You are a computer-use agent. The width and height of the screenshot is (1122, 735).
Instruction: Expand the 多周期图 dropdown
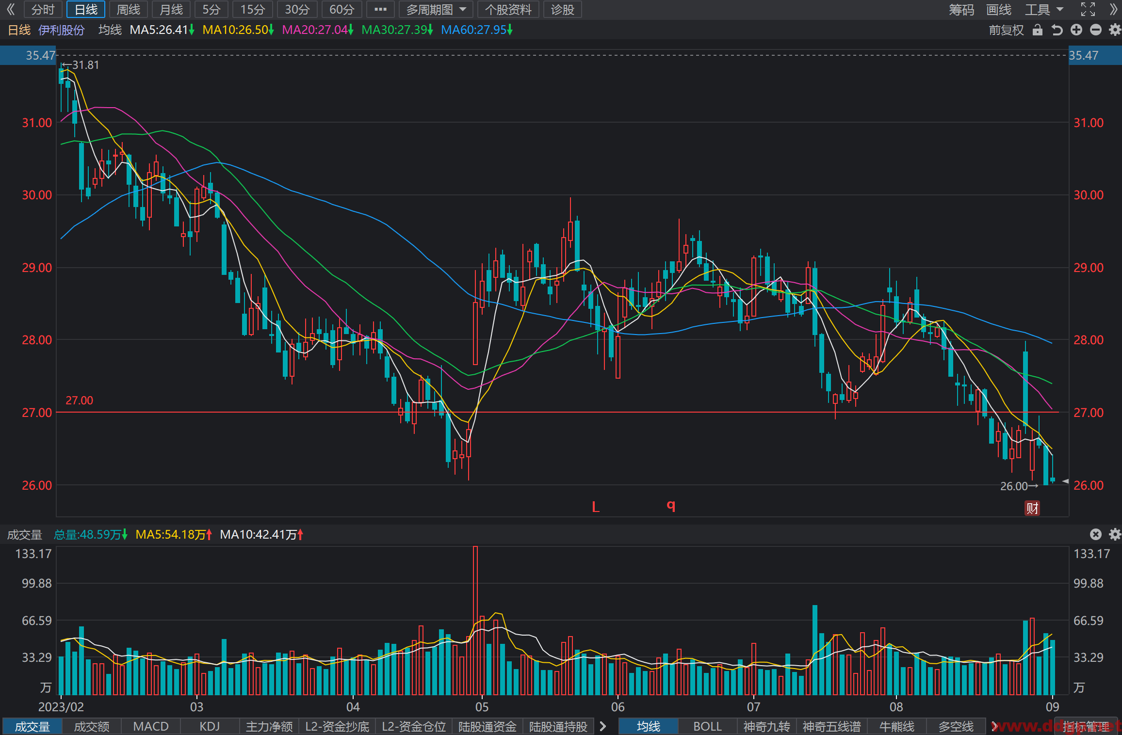pyautogui.click(x=436, y=9)
